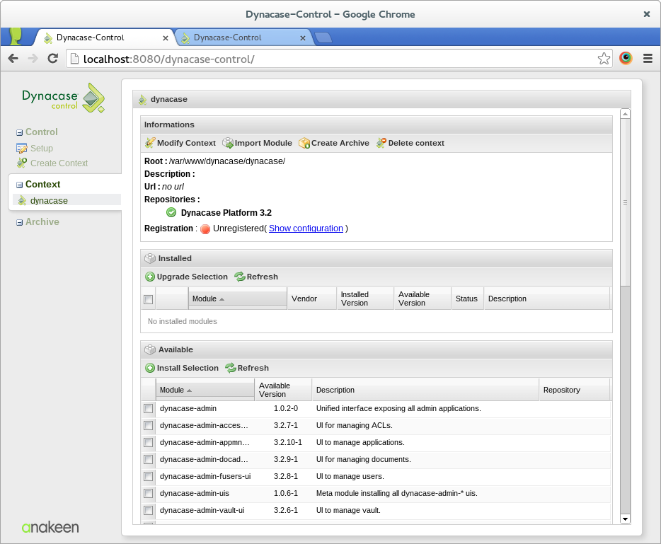Click the Available panel Refresh arrows icon
Screen dimensions: 661x544
[x=231, y=368]
